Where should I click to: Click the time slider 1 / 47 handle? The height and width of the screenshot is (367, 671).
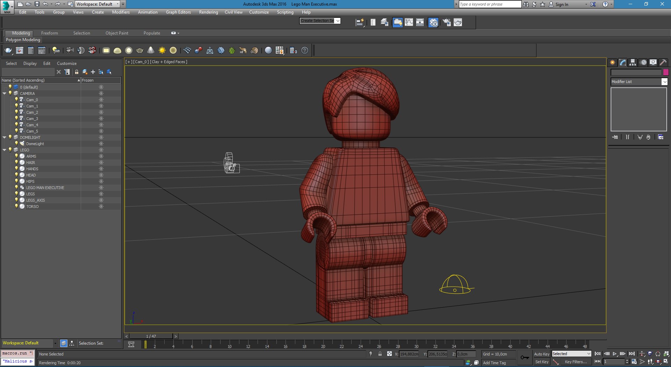pos(151,336)
